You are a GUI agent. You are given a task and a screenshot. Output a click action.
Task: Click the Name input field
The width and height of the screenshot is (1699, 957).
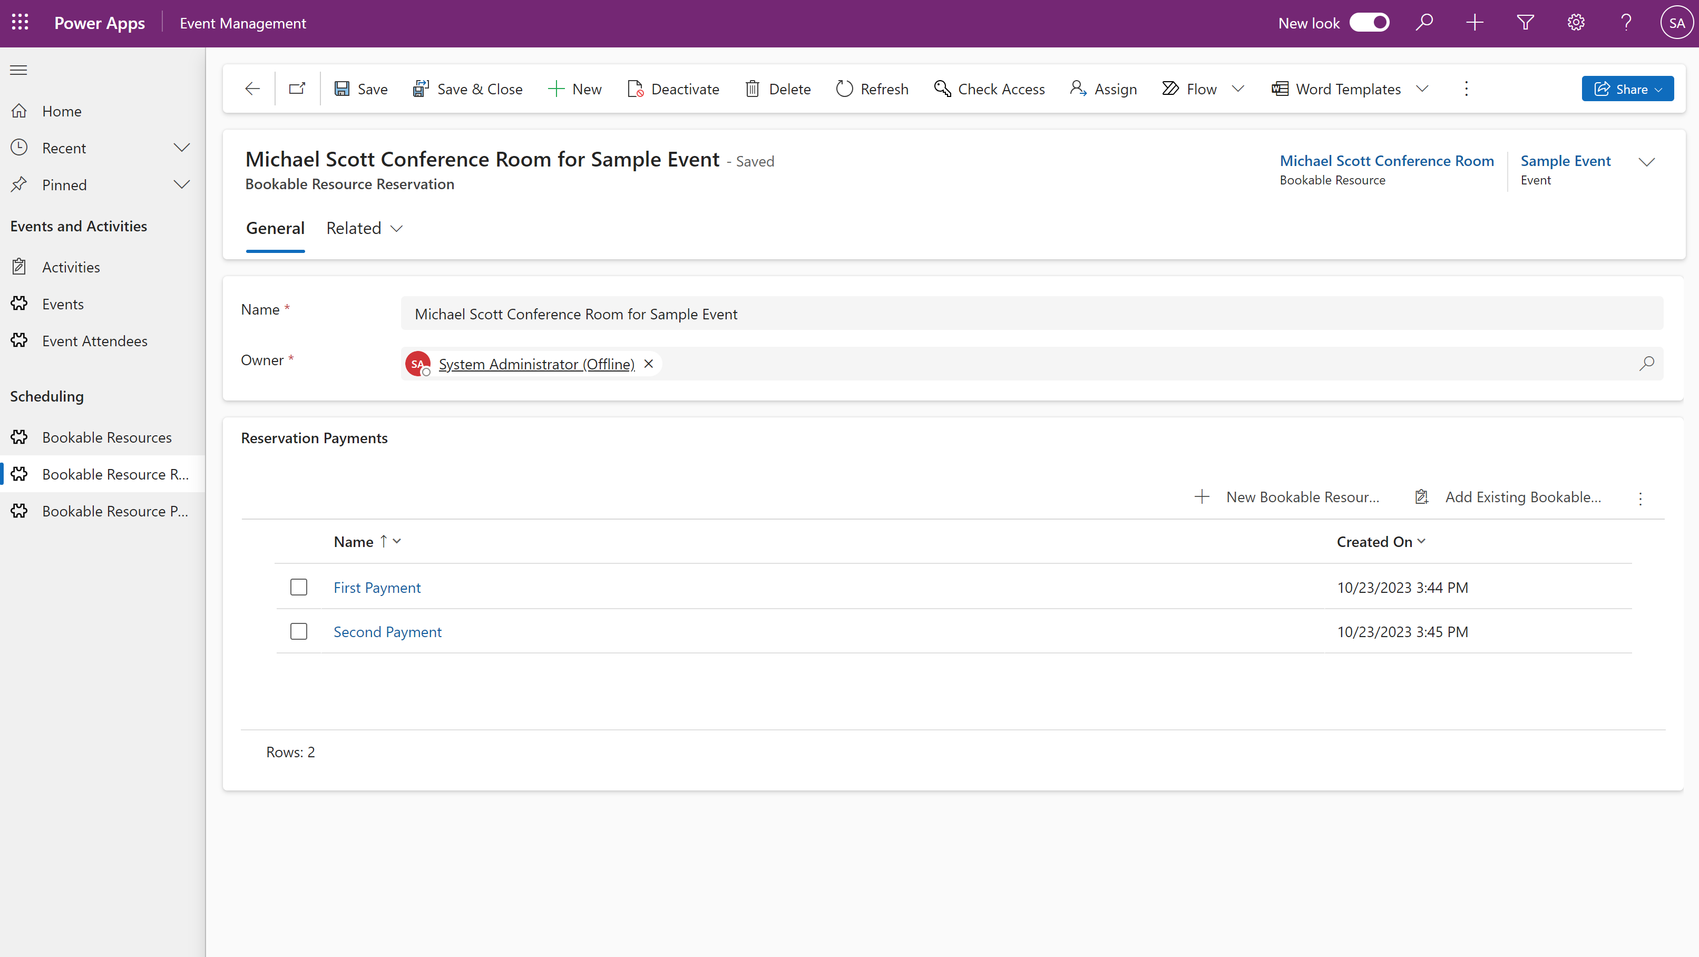[x=1031, y=314]
